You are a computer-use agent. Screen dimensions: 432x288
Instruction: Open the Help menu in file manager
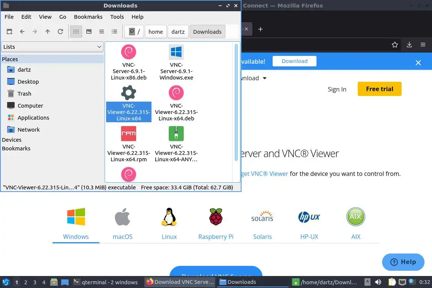click(138, 17)
